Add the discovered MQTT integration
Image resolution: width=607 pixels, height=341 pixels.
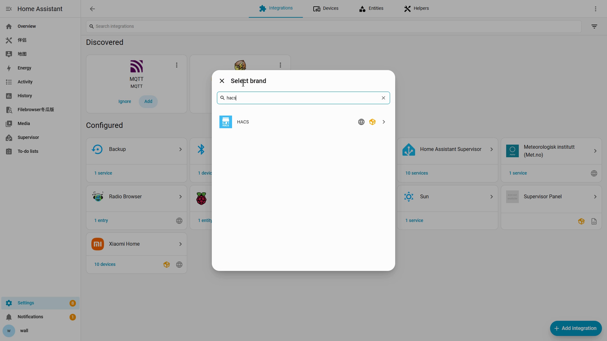tap(148, 101)
